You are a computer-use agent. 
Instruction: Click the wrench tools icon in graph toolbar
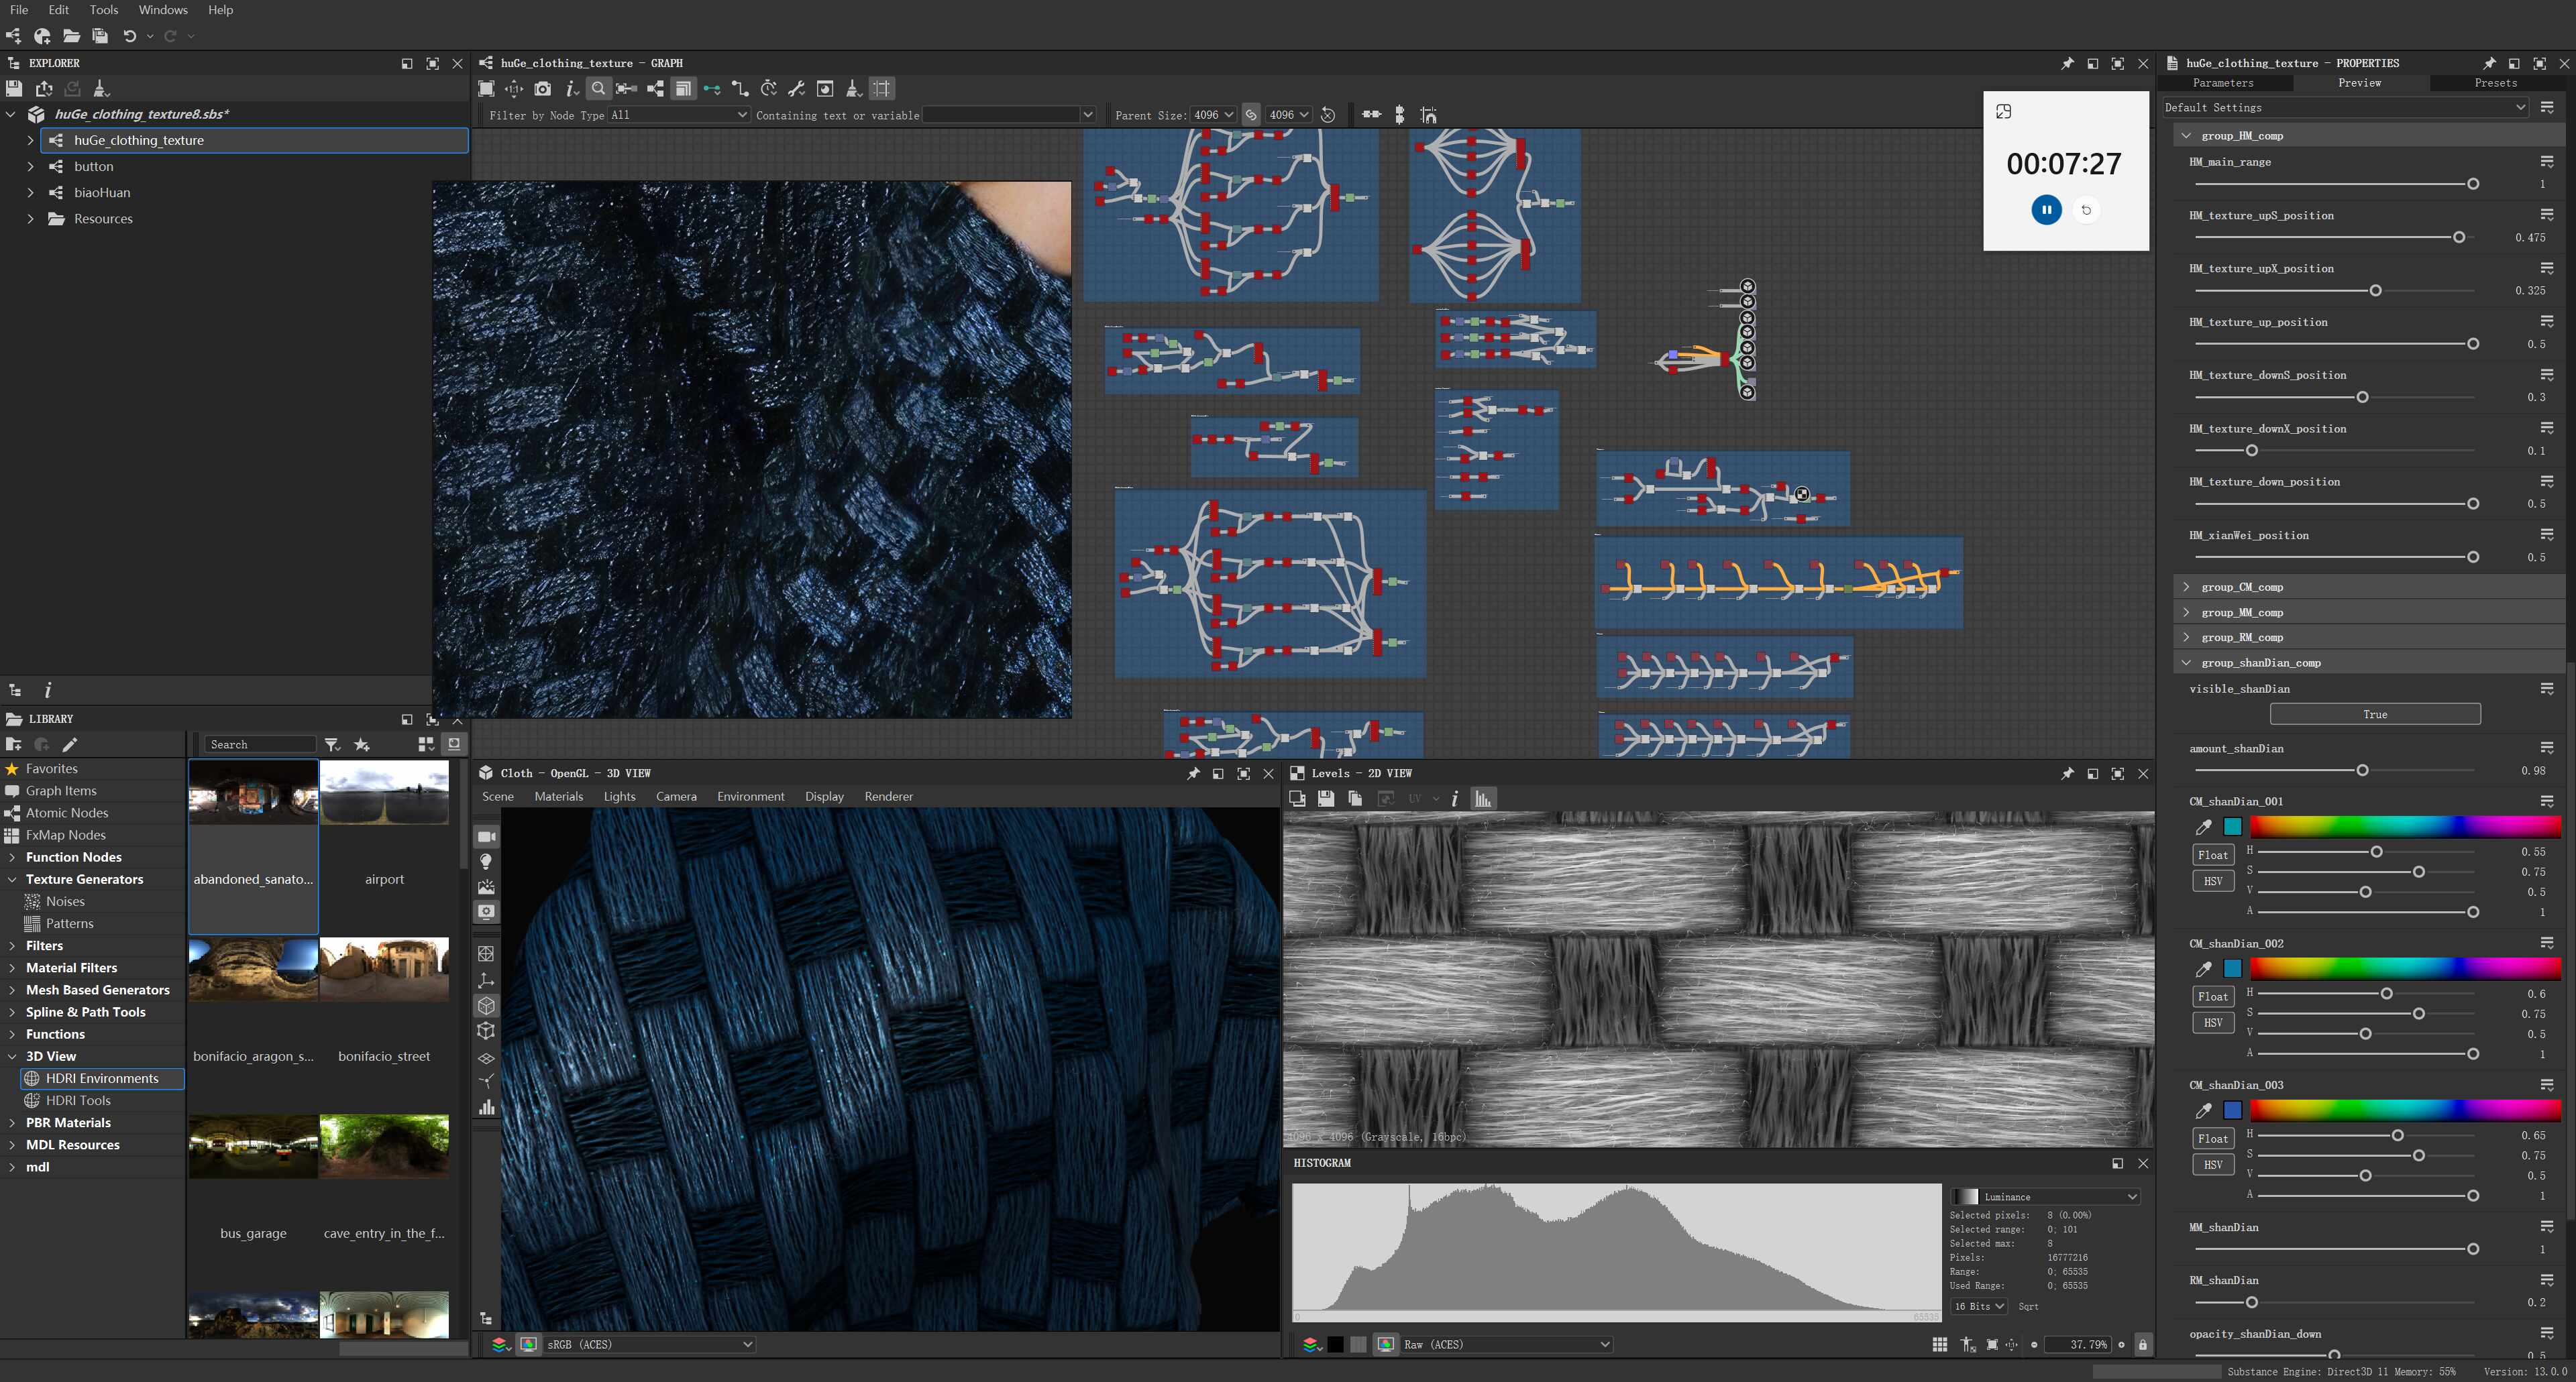796,89
